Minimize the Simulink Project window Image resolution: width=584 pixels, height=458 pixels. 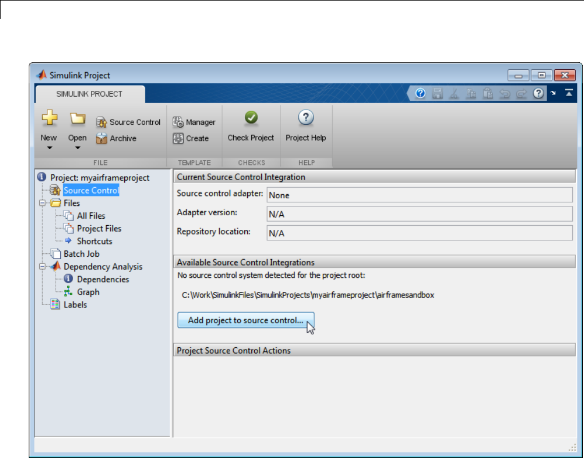518,75
